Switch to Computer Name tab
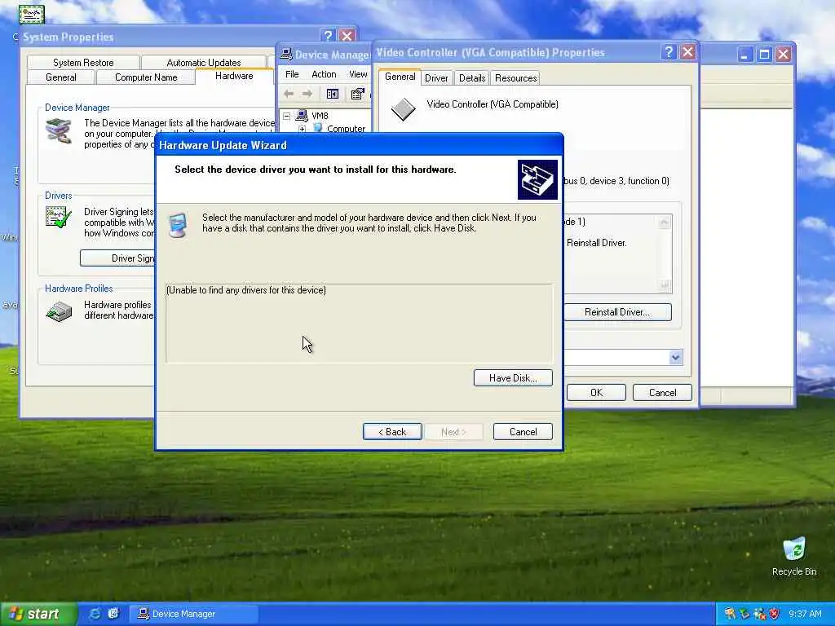835x626 pixels. click(146, 77)
